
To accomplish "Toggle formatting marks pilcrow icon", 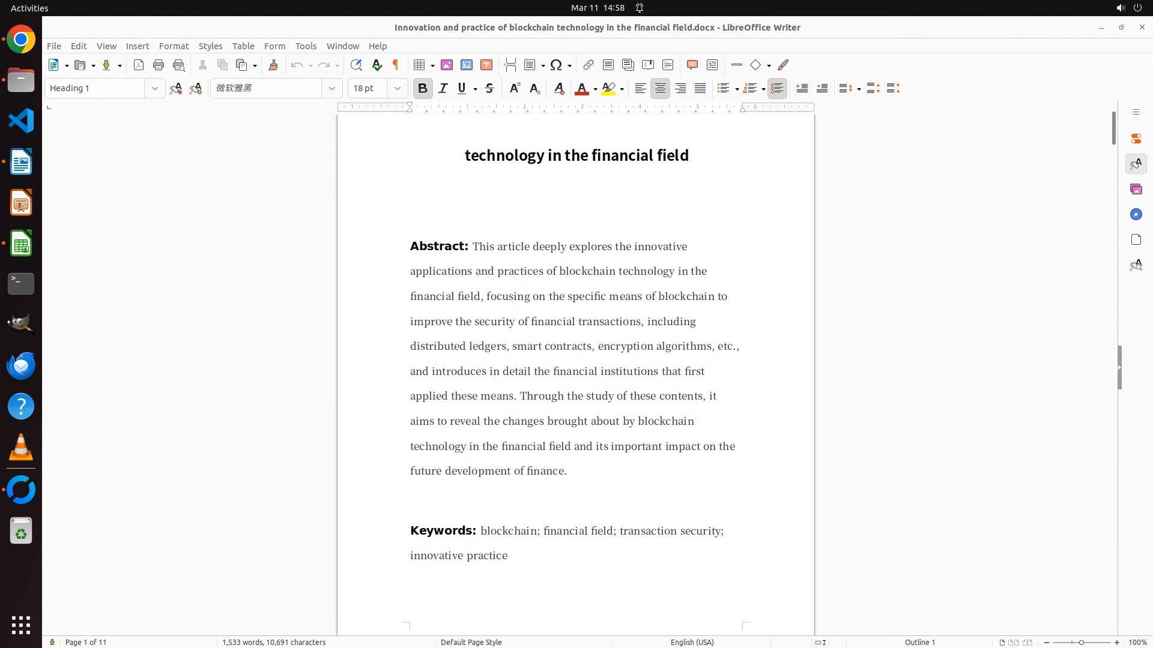I will (396, 65).
